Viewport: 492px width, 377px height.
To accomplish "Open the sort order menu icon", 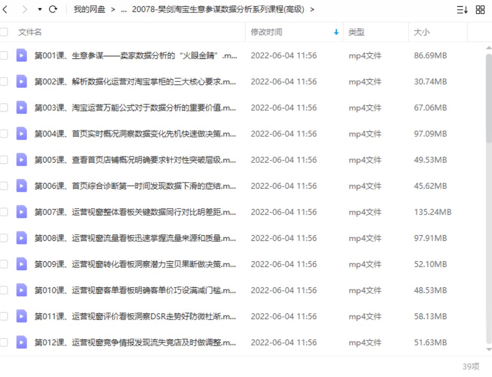I will pyautogui.click(x=462, y=10).
